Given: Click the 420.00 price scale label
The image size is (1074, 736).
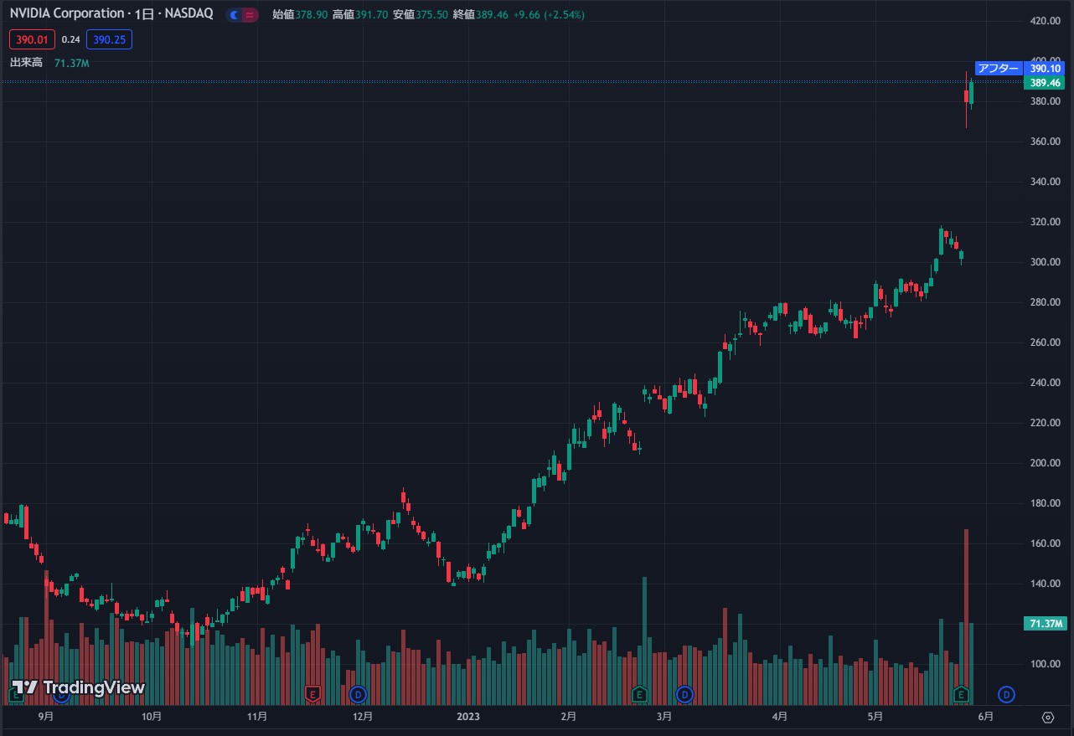Looking at the screenshot, I should (1046, 21).
